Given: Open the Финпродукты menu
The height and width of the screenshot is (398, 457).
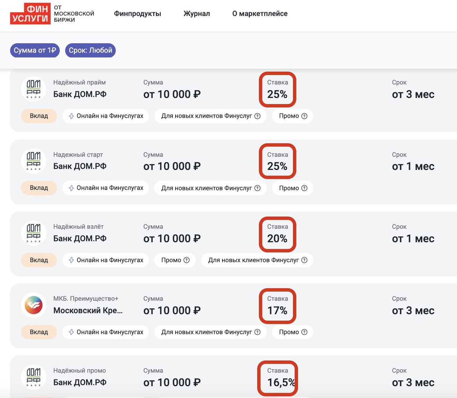Looking at the screenshot, I should click(137, 14).
